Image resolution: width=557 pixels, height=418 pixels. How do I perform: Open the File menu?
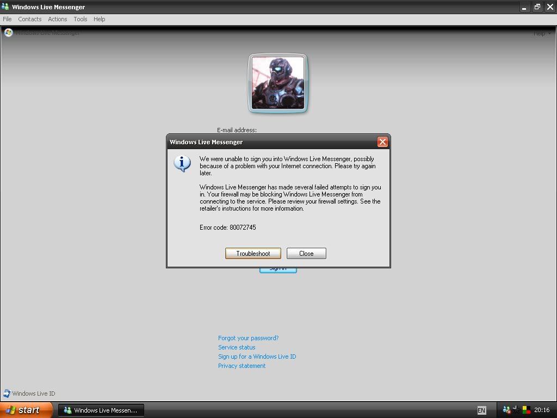pos(7,19)
